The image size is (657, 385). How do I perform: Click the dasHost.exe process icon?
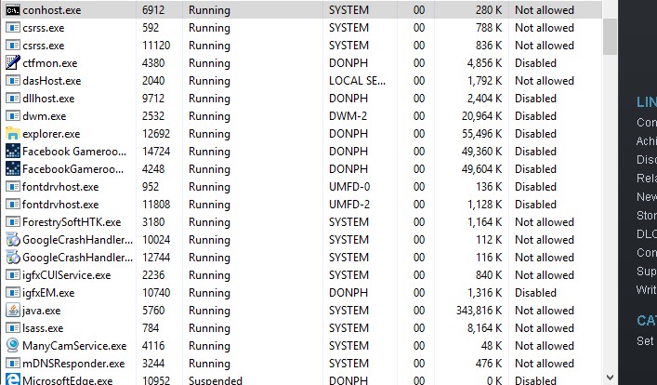(x=13, y=81)
